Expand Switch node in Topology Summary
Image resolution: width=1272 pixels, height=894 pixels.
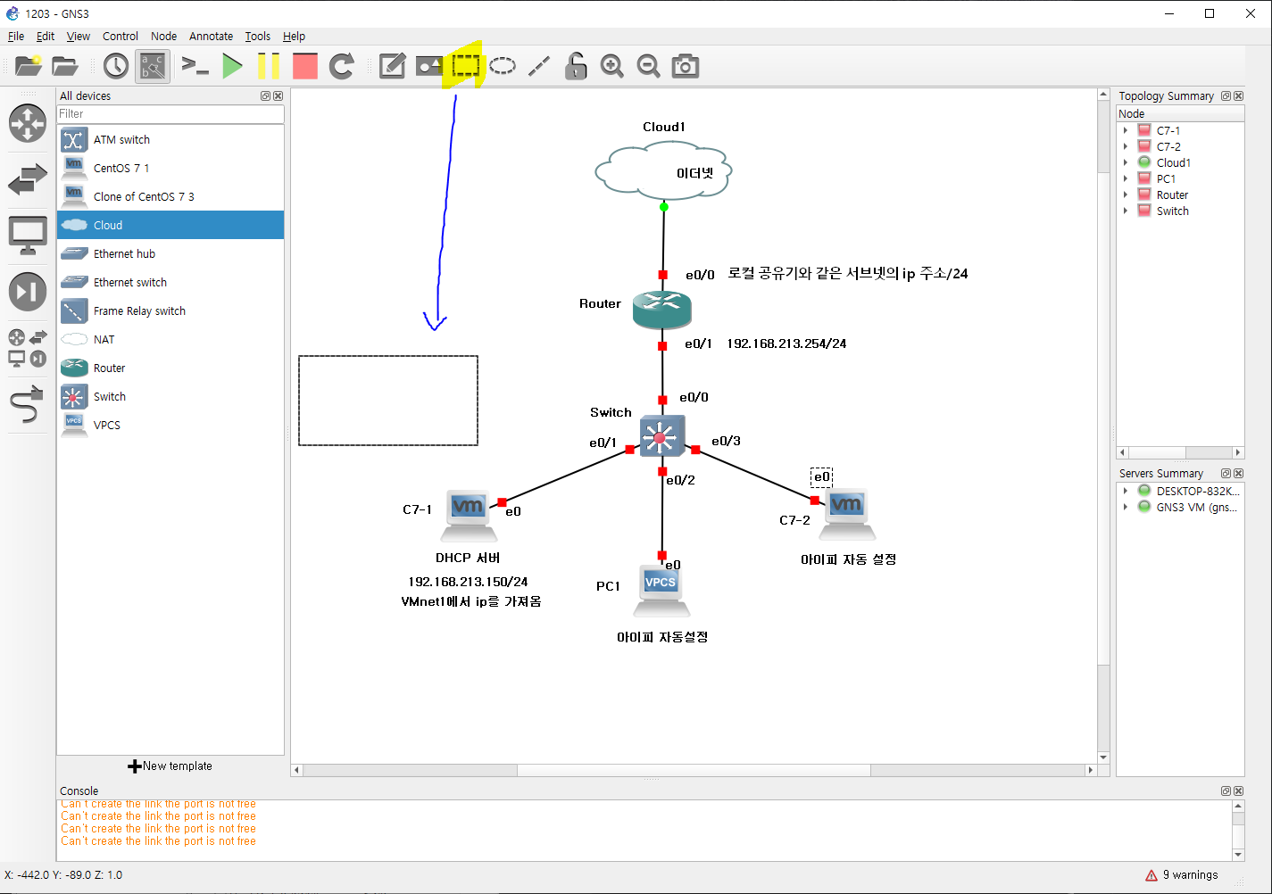pyautogui.click(x=1126, y=211)
